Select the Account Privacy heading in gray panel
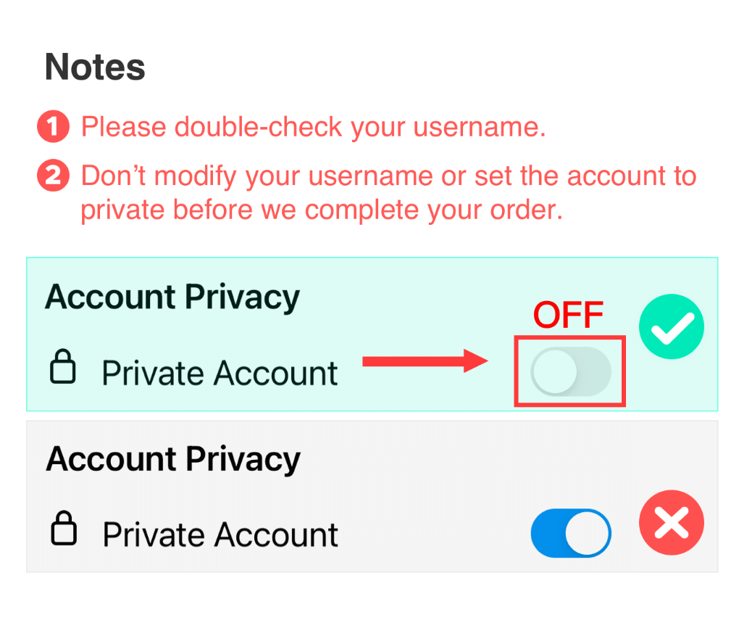739x626 pixels. click(172, 459)
